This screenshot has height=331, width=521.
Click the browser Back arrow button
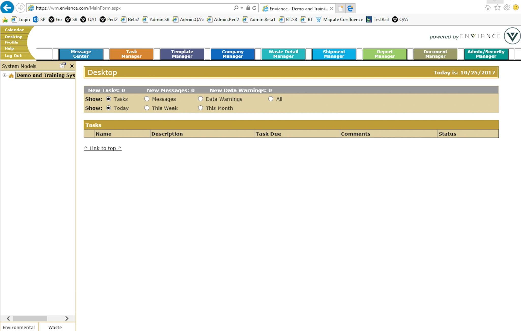tap(7, 8)
